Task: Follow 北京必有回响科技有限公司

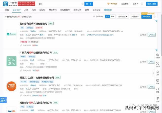Action: coord(152,35)
